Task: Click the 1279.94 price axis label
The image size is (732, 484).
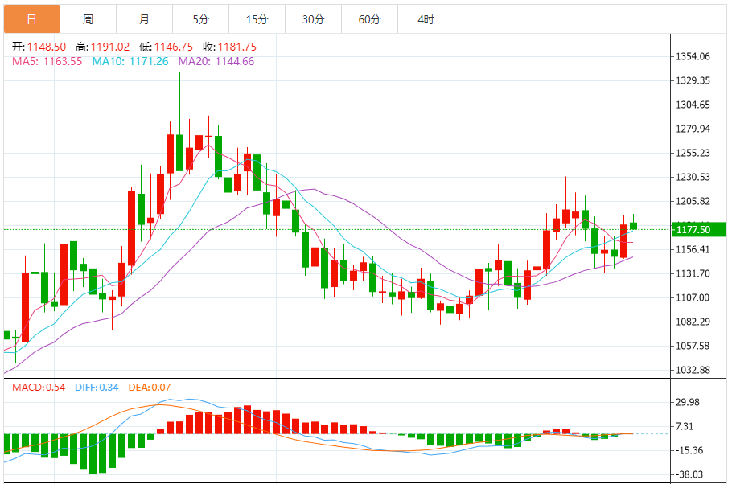Action: coord(693,129)
